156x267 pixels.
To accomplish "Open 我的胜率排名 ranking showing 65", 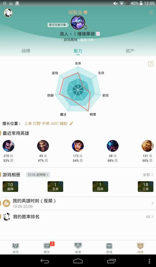I will (78, 217).
